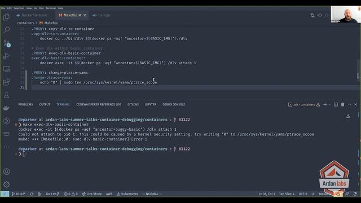Kill terminal with trash icon
Viewport: 361px width, 203px height.
[342, 104]
